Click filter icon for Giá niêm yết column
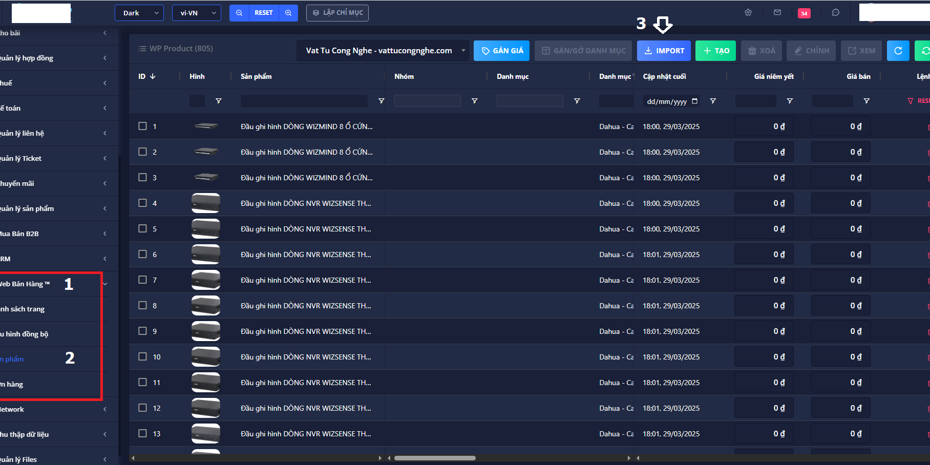Screen dimensions: 930x465 click(x=790, y=101)
